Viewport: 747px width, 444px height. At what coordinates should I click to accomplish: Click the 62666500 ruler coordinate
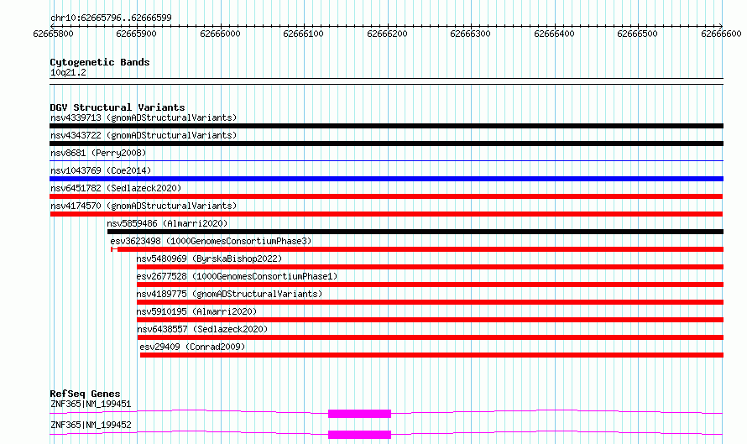pyautogui.click(x=637, y=34)
